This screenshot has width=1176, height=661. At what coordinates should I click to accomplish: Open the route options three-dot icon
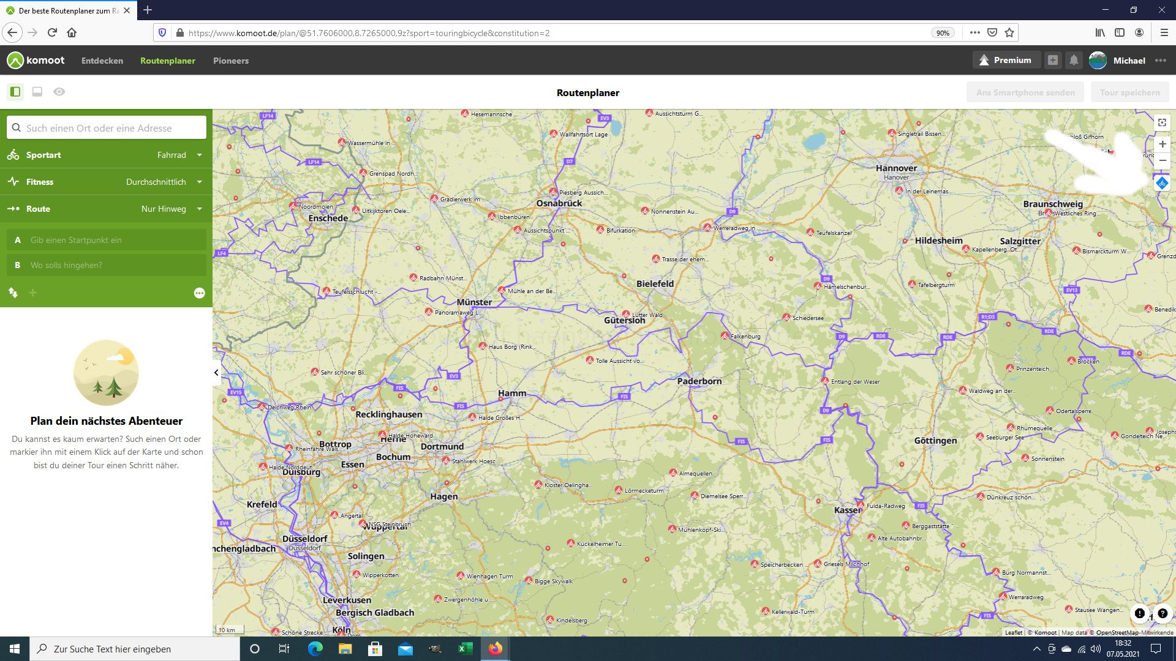[199, 293]
